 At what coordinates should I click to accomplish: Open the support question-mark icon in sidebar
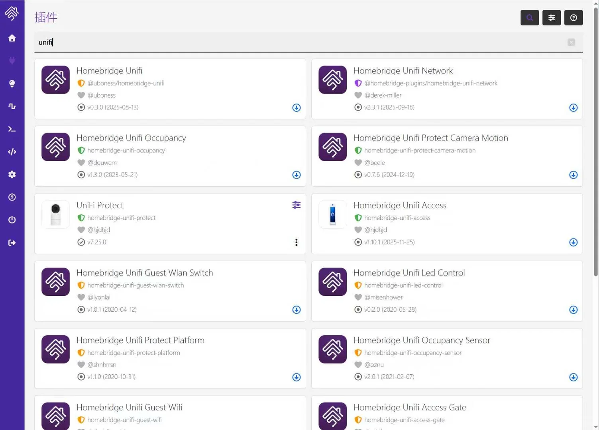point(12,197)
